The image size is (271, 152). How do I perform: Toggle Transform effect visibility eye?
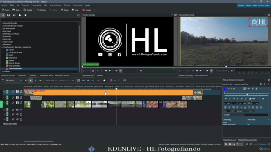[x=249, y=89]
